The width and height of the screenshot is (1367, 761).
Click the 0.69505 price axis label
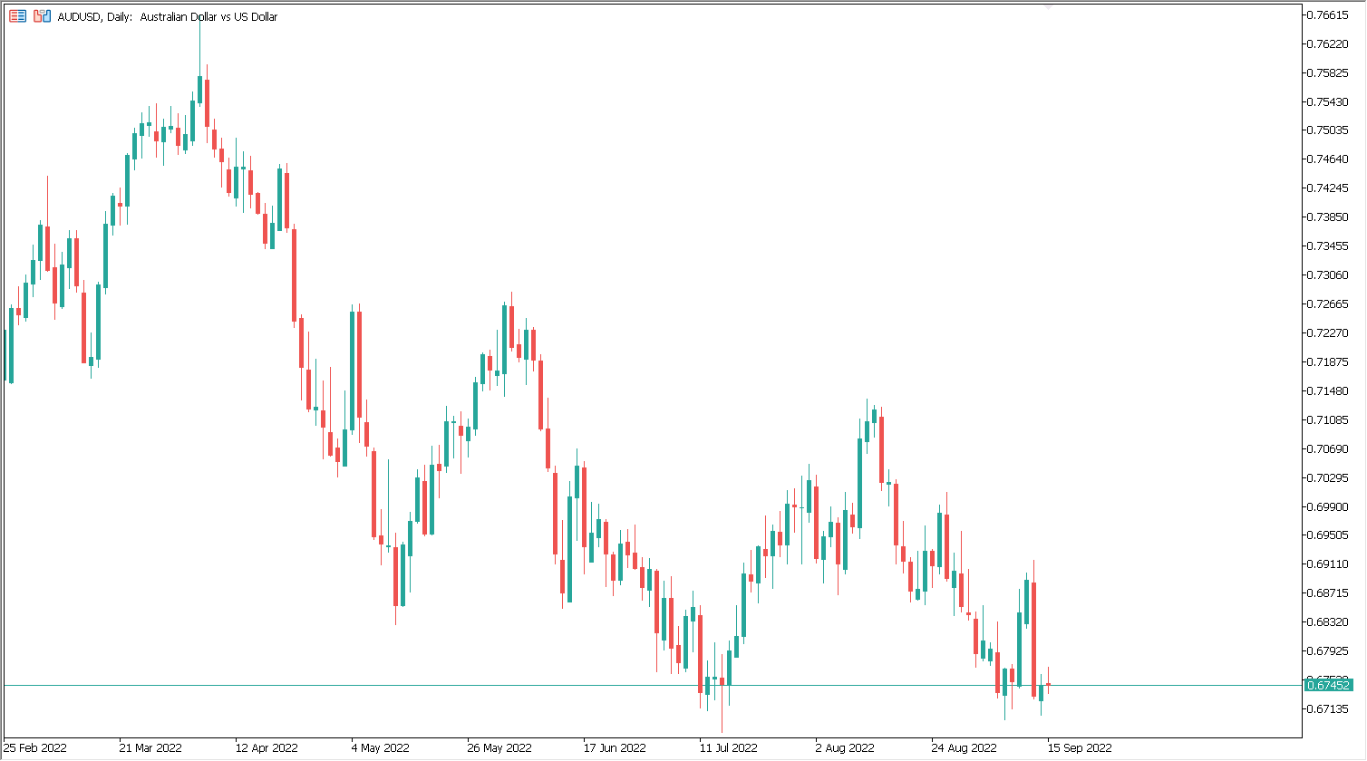(1329, 535)
